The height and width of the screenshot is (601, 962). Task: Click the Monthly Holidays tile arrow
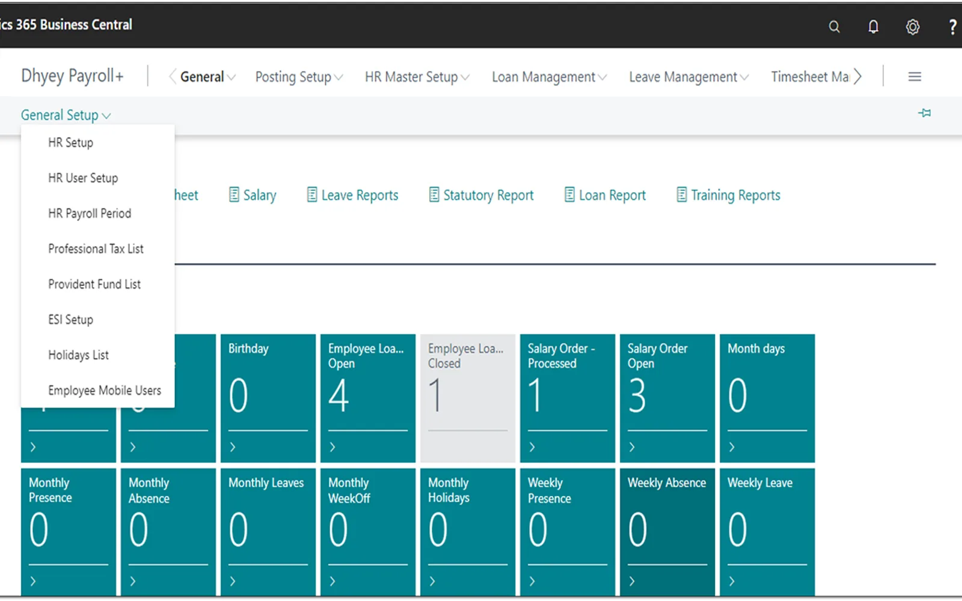coord(432,581)
